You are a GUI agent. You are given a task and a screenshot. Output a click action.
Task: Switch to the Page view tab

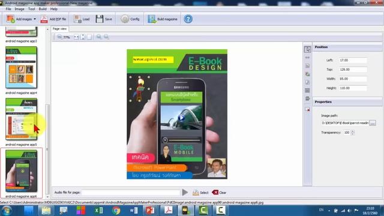coord(59,29)
